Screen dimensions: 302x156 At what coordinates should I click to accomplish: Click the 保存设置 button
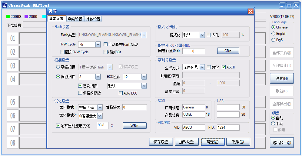(161, 142)
